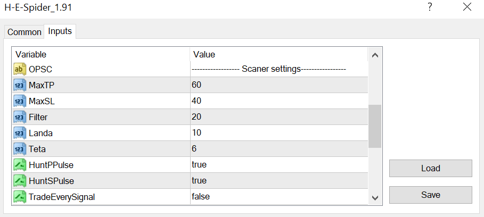484x217 pixels.
Task: Click the vertical scrollbar thumb
Action: [x=375, y=126]
